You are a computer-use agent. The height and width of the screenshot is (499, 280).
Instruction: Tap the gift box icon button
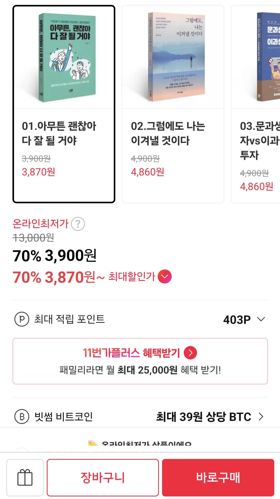[25, 477]
